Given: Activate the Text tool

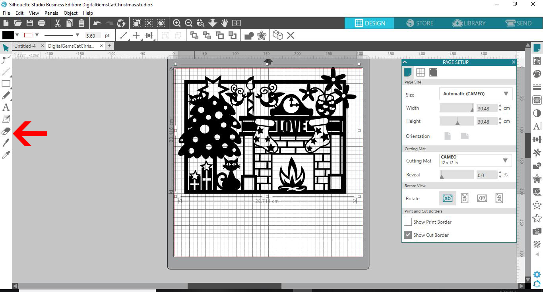Looking at the screenshot, I should tap(6, 107).
